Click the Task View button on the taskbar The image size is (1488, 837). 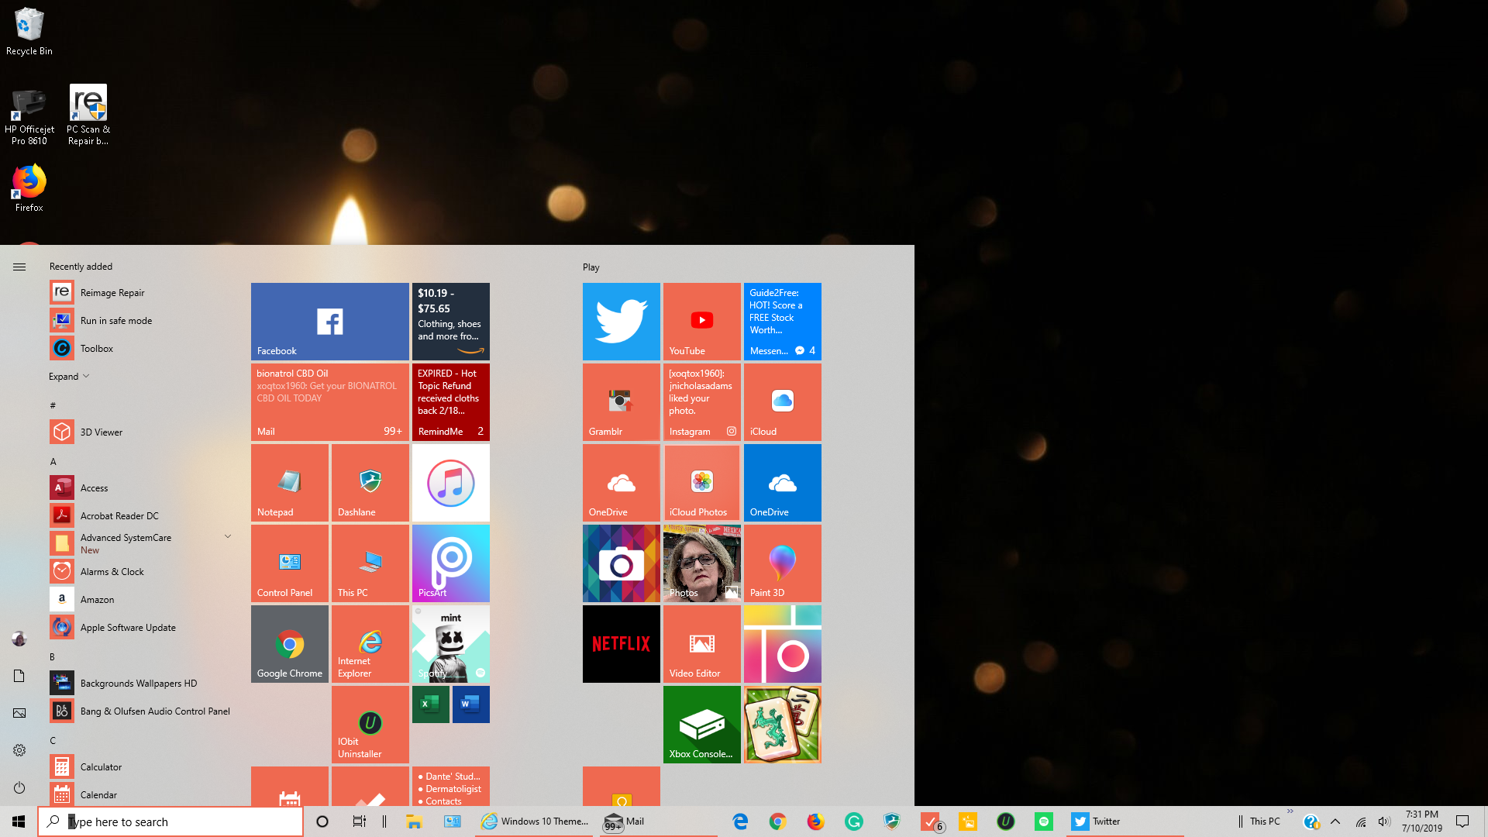point(359,821)
